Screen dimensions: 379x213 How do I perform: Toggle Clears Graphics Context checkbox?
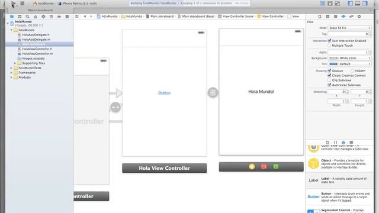[x=329, y=75]
